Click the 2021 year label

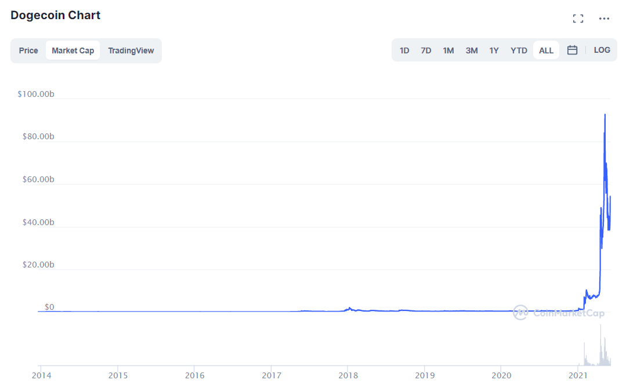tap(578, 375)
